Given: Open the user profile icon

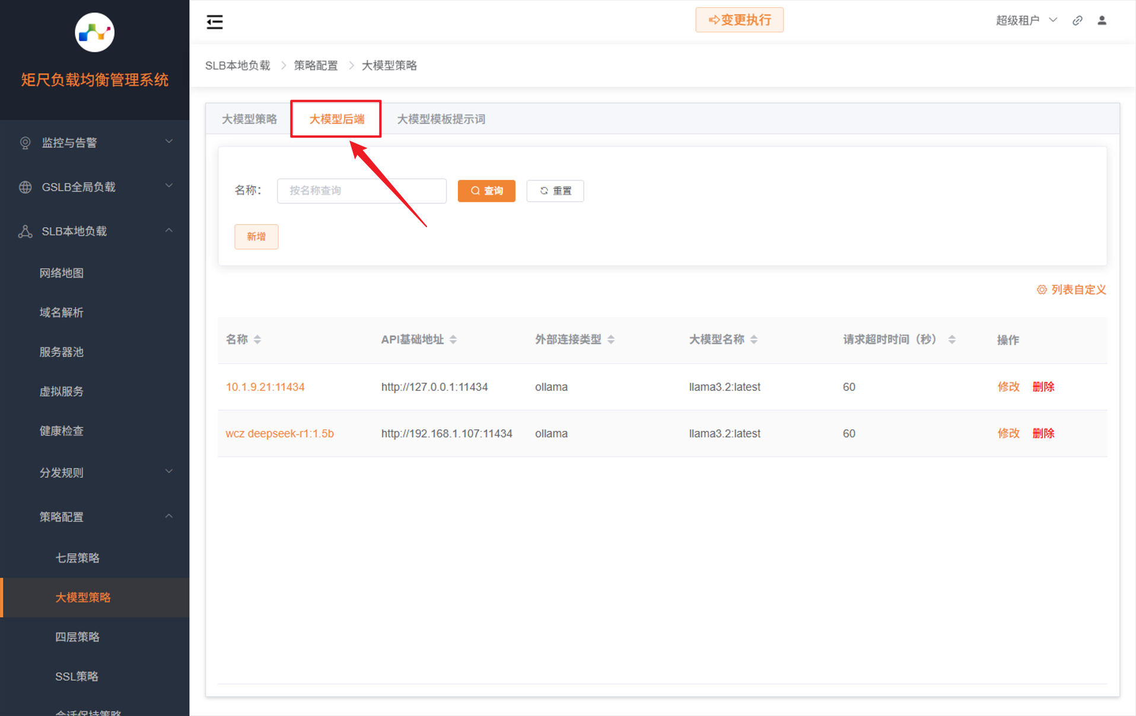Looking at the screenshot, I should point(1102,21).
